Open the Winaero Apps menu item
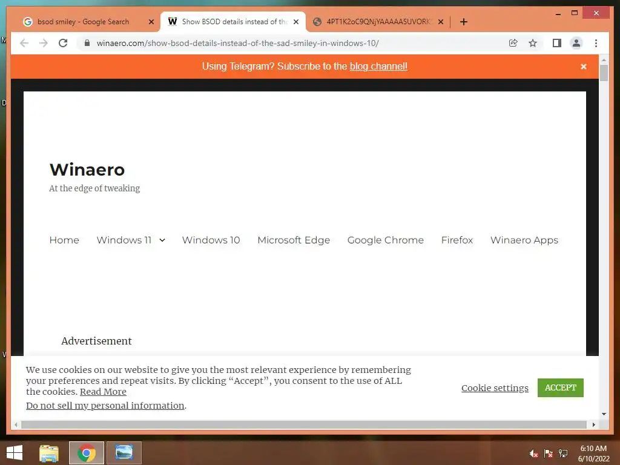 click(524, 240)
